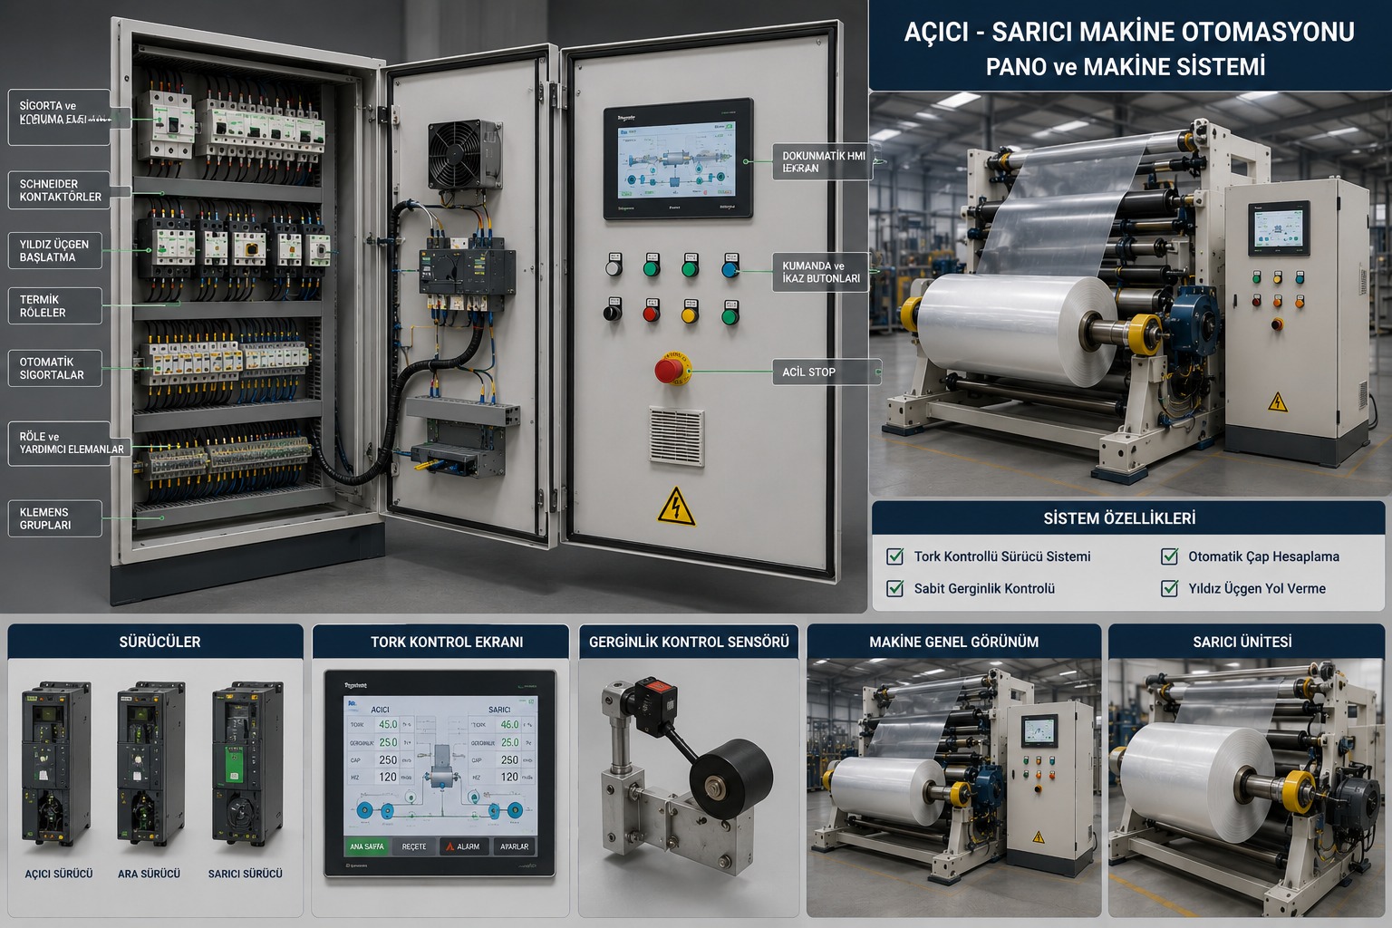Click the red emergency stop button on the panel
Viewport: 1392px width, 928px height.
pos(672,369)
